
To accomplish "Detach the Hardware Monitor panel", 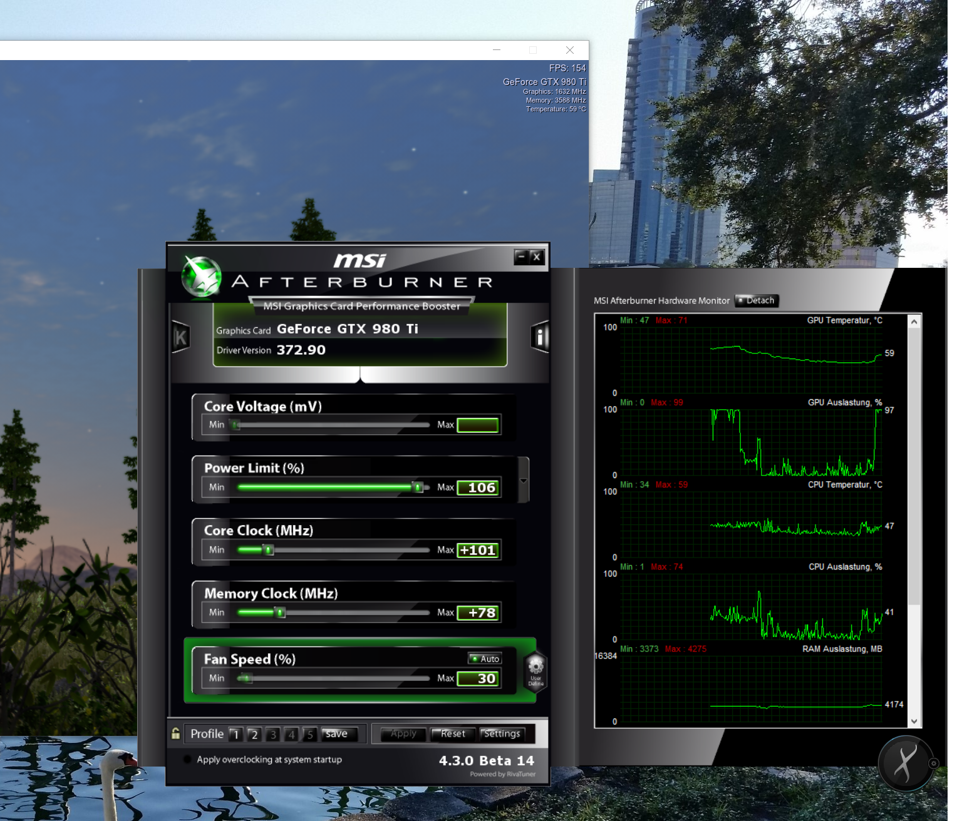I will 757,300.
